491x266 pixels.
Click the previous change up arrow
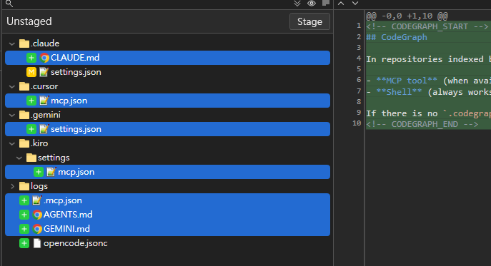tap(341, 4)
